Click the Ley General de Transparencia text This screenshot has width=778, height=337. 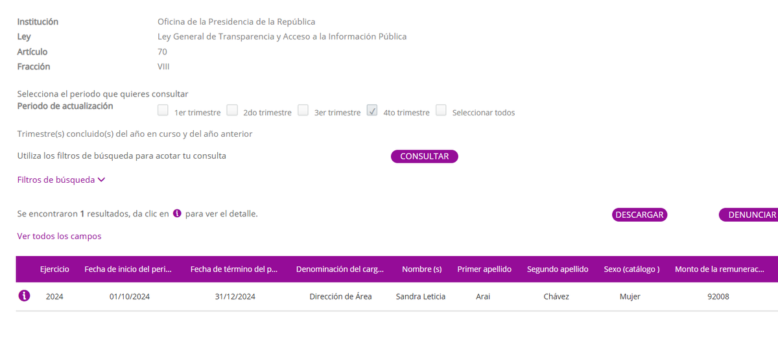[282, 37]
